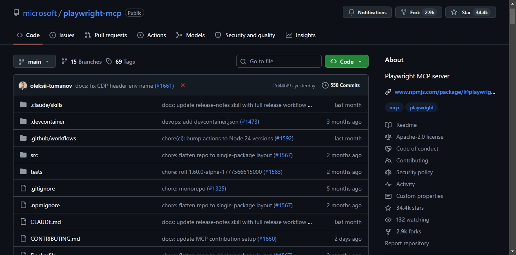Viewport: 516px width, 255px height.
Task: Click the playwright topic tag
Action: [x=422, y=108]
